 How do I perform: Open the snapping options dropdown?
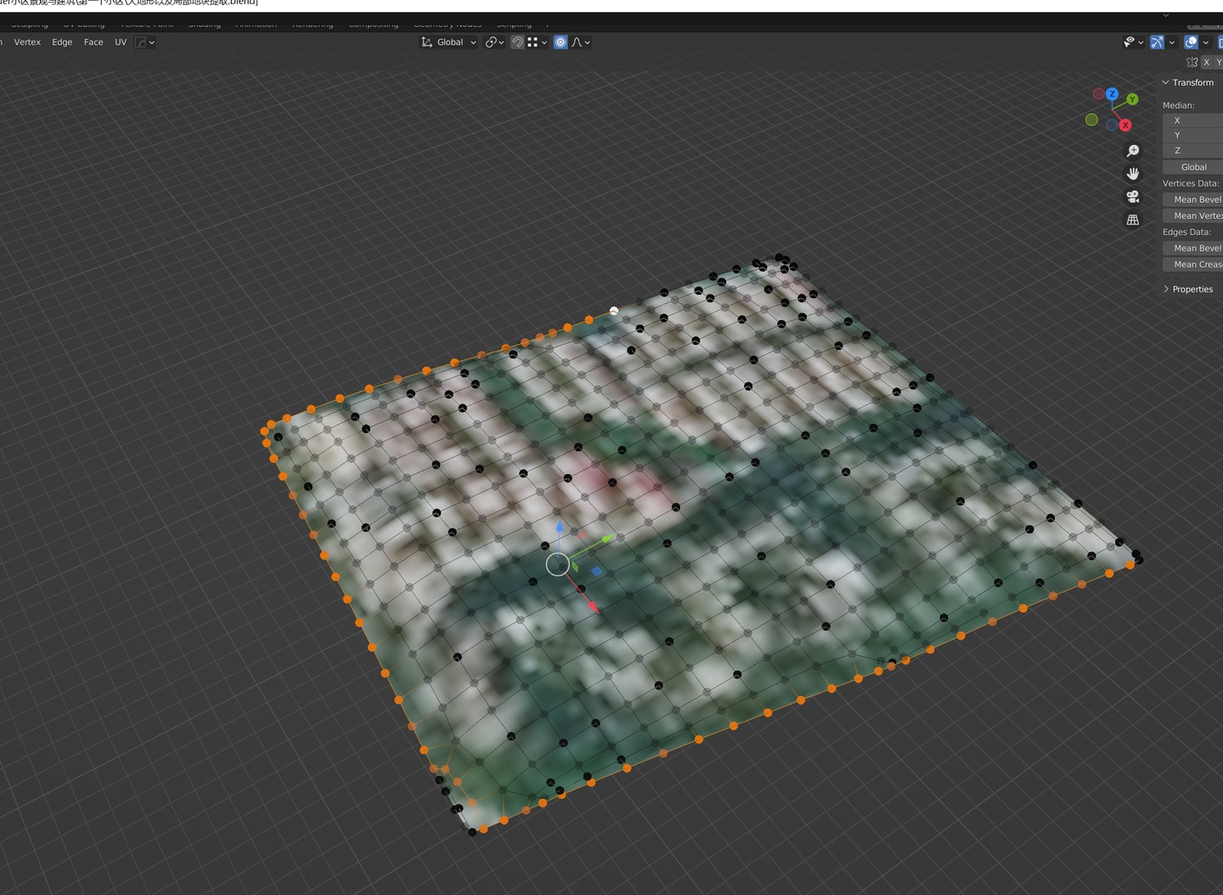point(537,42)
